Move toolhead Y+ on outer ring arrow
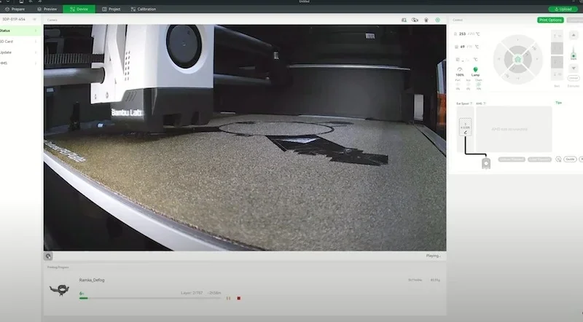 pyautogui.click(x=517, y=39)
